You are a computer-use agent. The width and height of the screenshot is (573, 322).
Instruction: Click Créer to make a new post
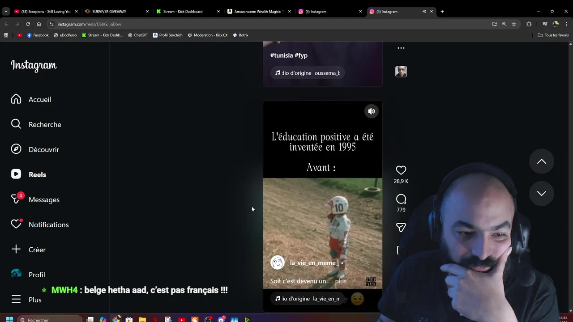pyautogui.click(x=28, y=250)
